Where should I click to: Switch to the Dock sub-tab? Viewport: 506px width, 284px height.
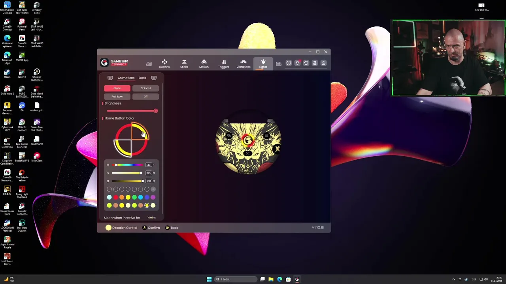[x=142, y=78]
